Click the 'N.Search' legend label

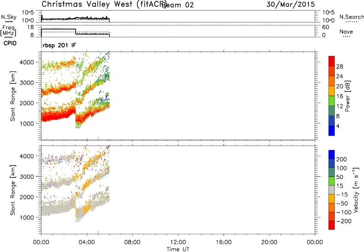tap(352, 17)
